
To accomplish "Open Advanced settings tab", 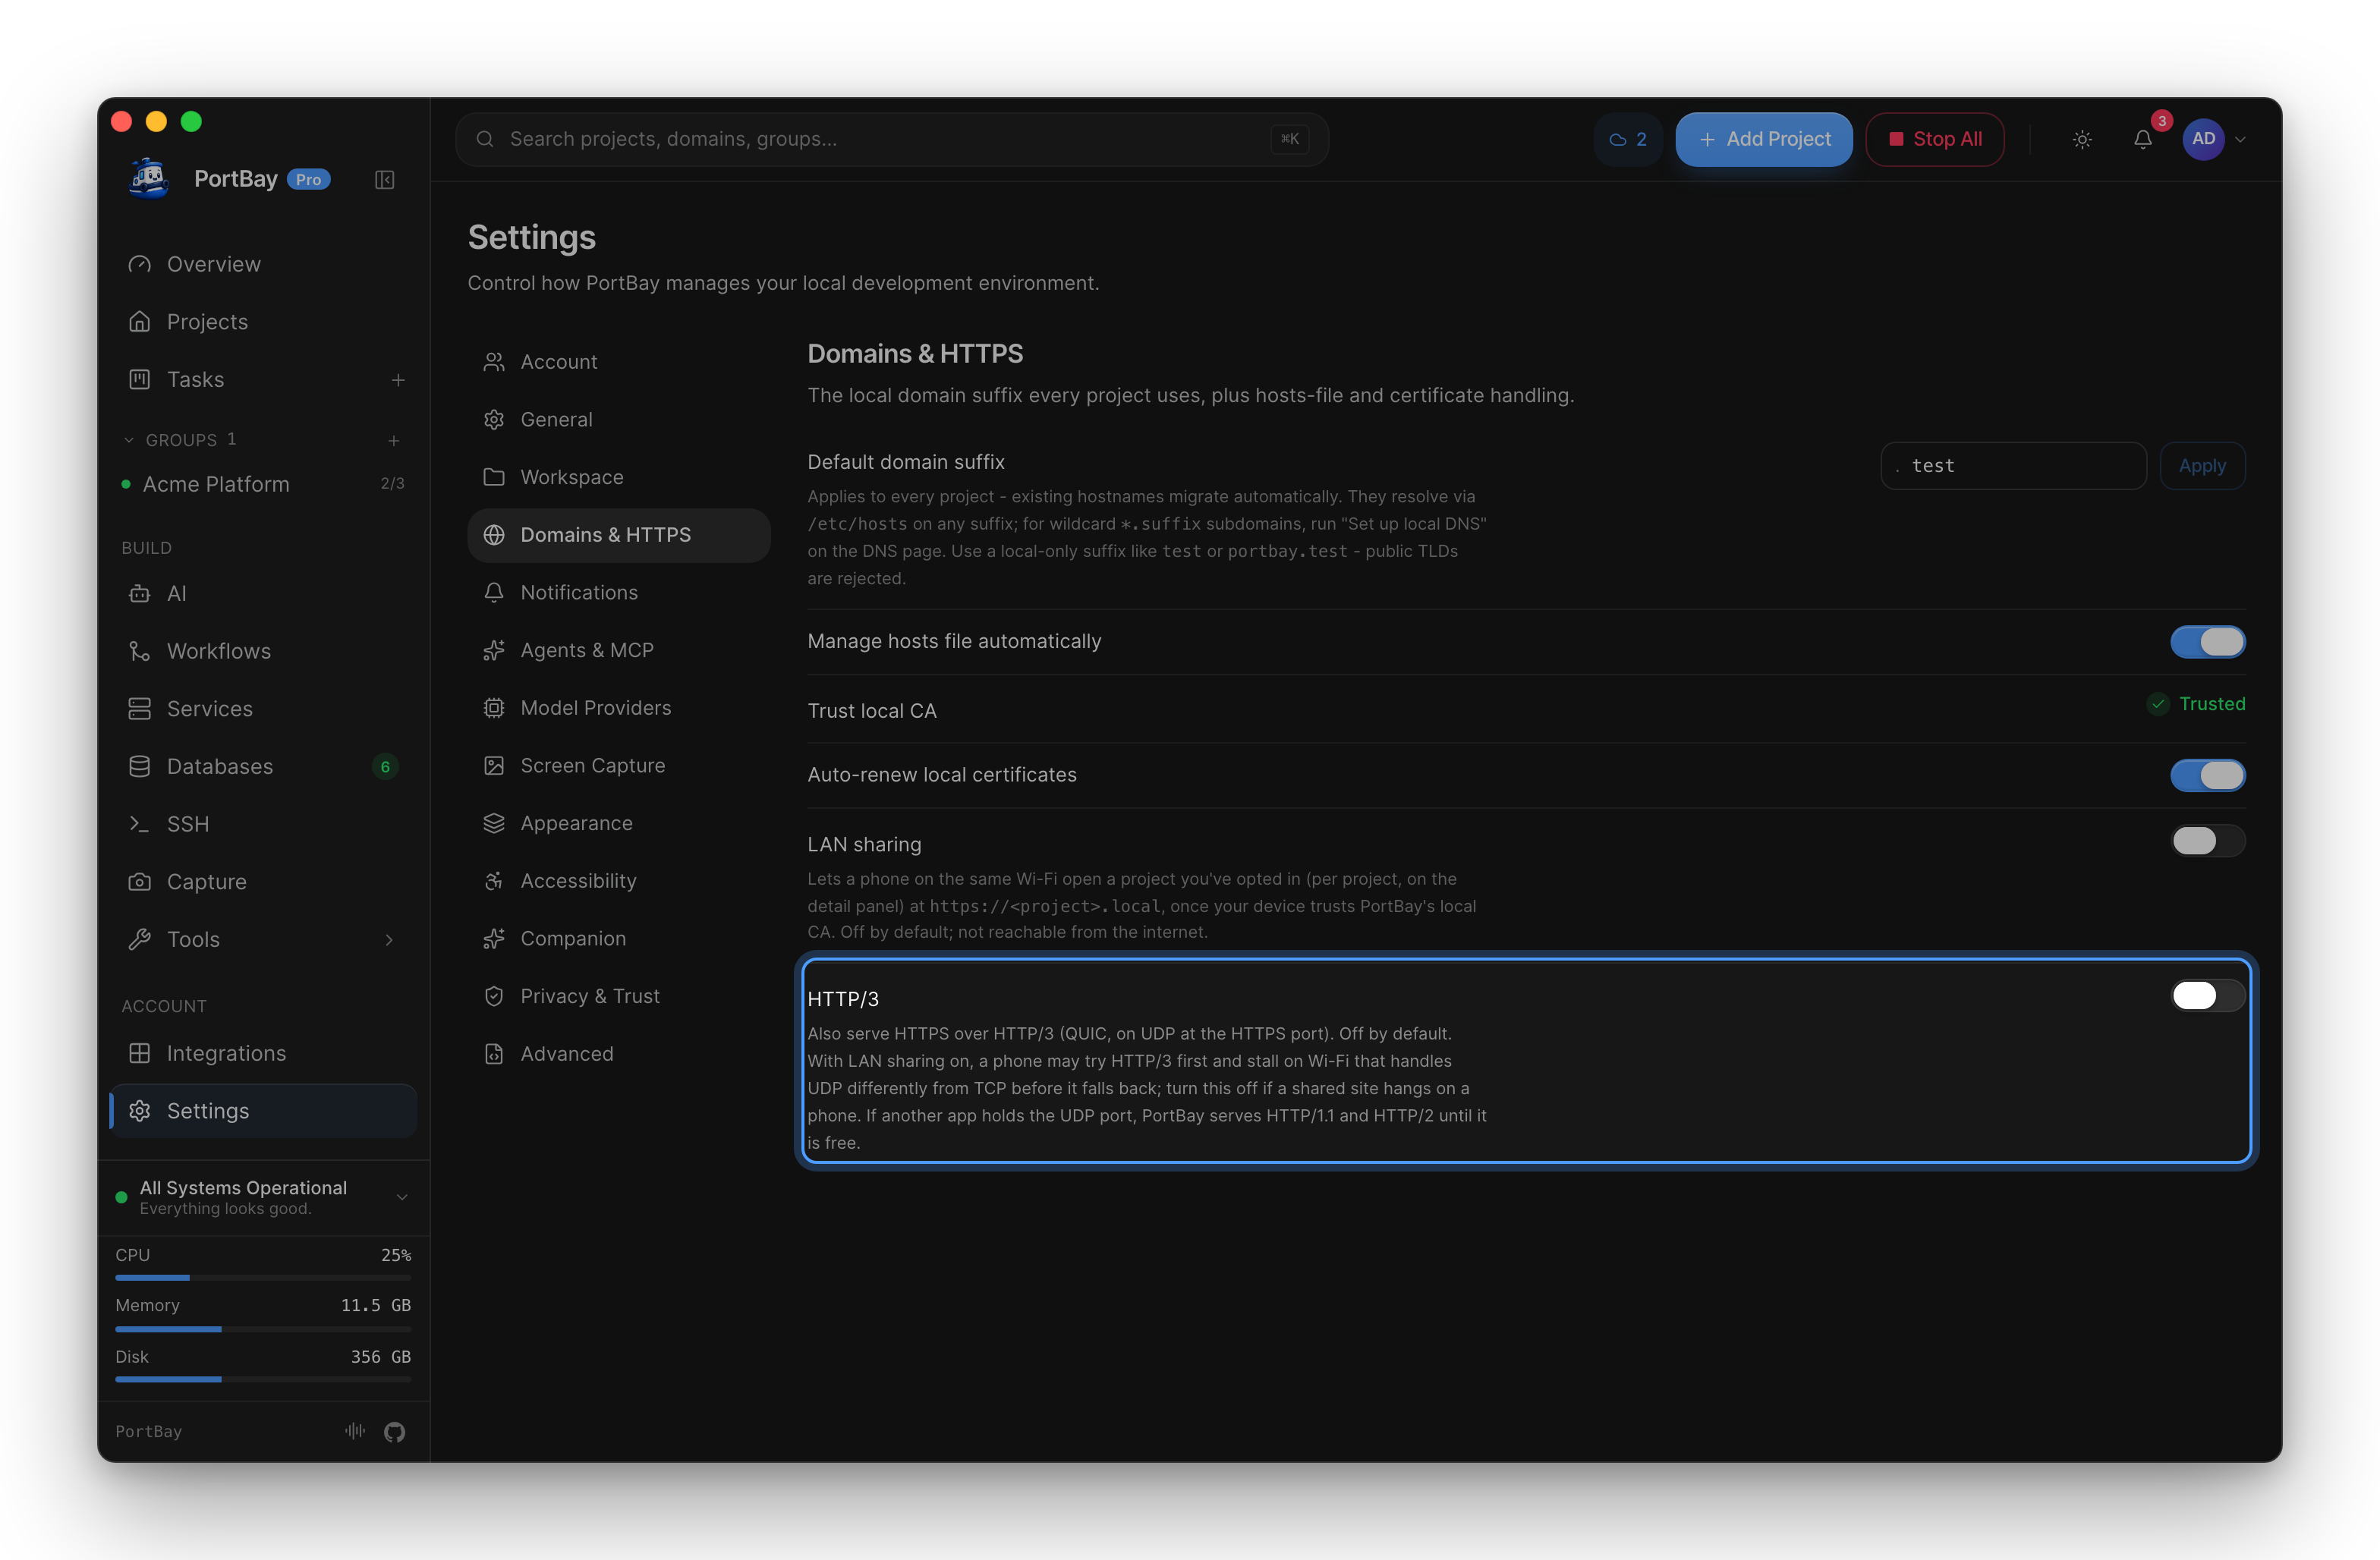I will tap(619, 1054).
